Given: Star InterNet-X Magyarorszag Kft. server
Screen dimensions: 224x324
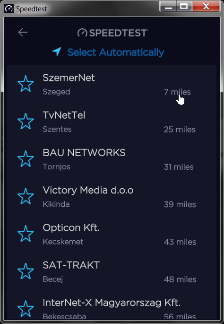Looking at the screenshot, I should 26,308.
